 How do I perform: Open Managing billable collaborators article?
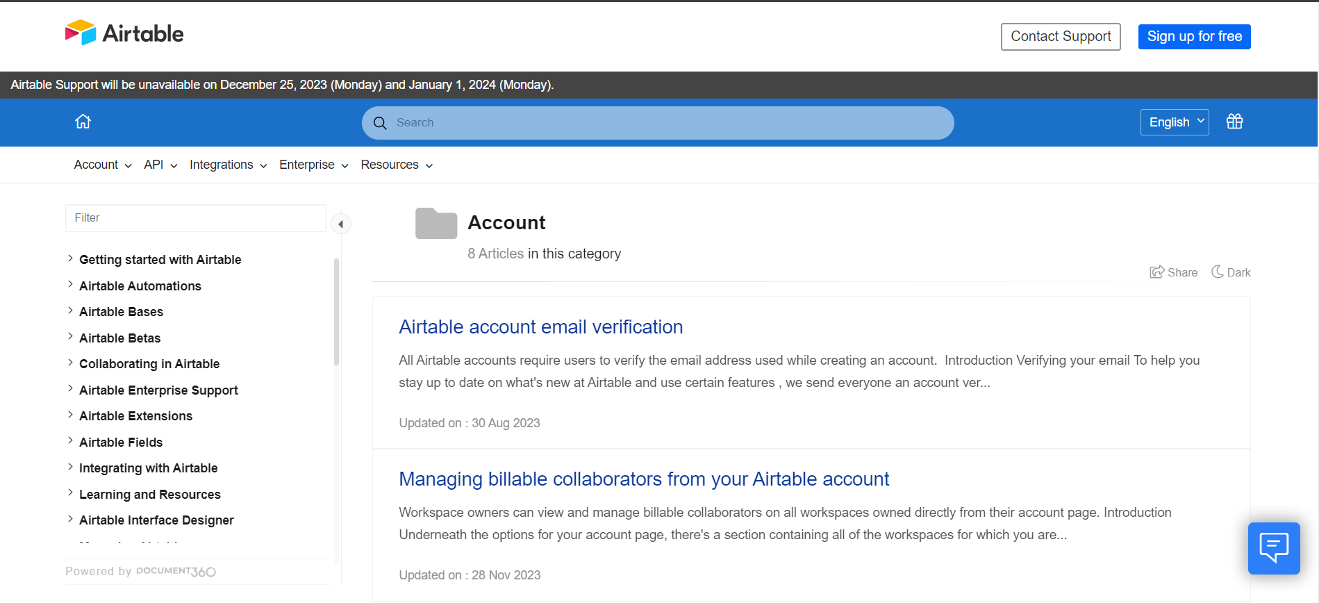(644, 479)
